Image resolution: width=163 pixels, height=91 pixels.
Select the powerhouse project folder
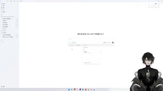coord(7,17)
